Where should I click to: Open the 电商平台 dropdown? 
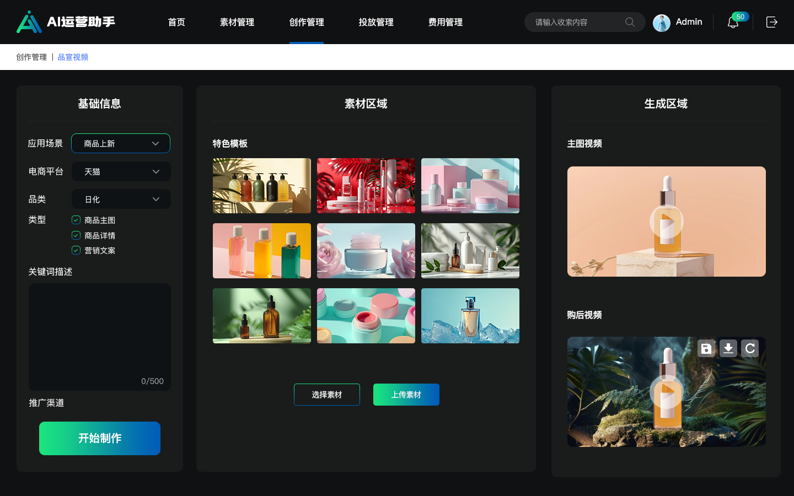[x=121, y=171]
